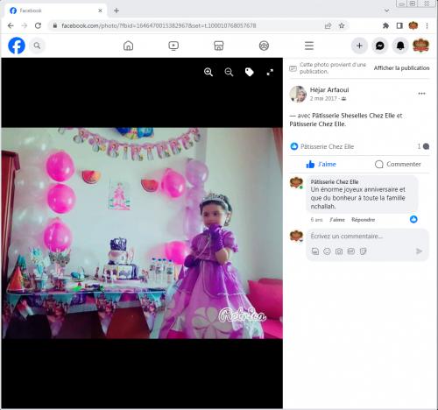Click the like reaction on the comment
438x410 pixels.
[413, 219]
